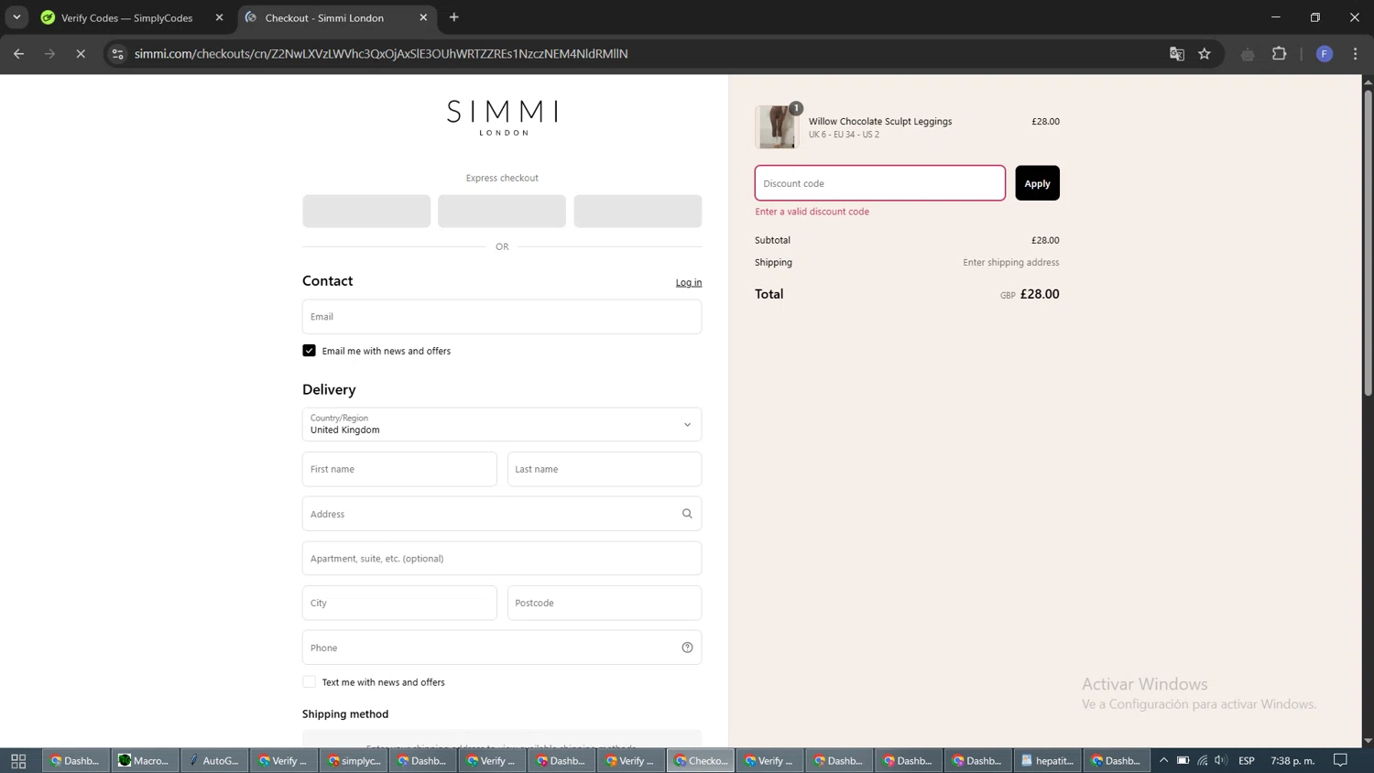Open the network icon in system tray

pos(1203,760)
